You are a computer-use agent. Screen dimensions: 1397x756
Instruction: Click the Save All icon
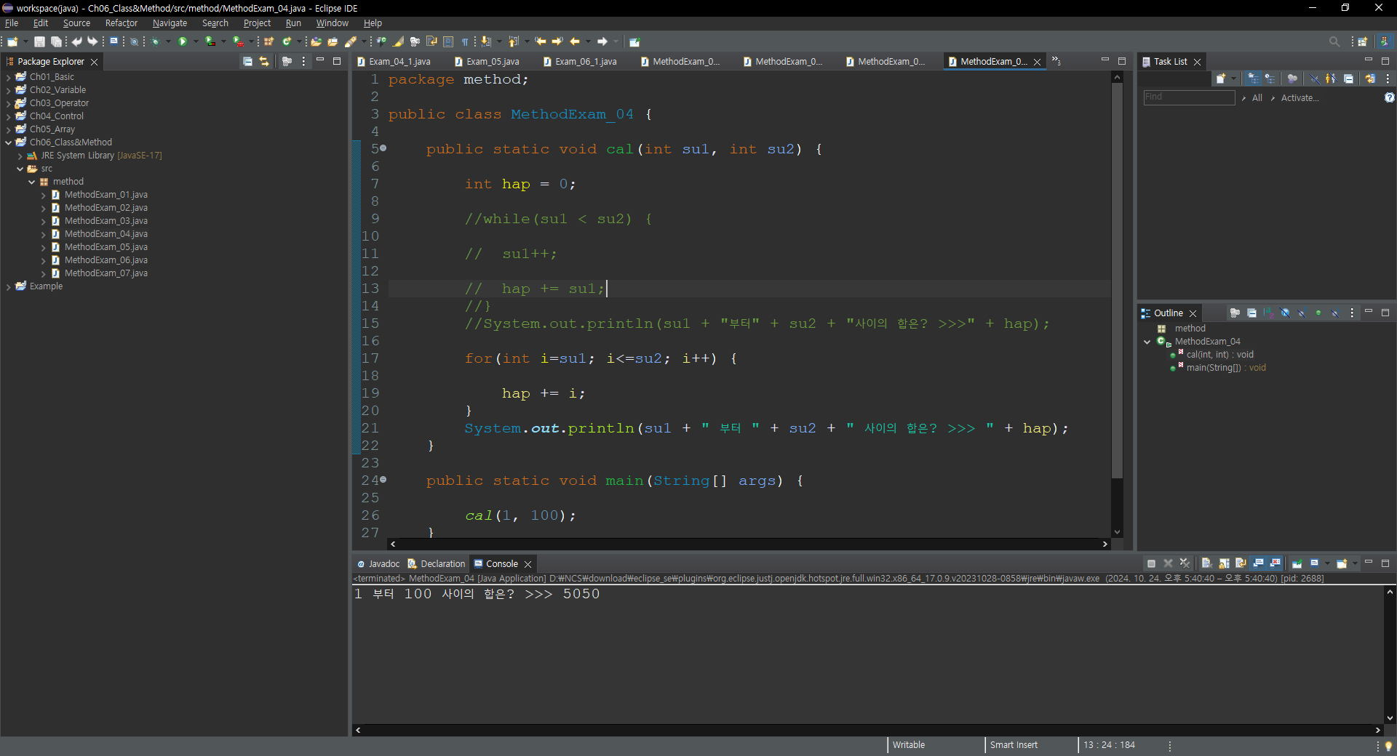click(56, 41)
